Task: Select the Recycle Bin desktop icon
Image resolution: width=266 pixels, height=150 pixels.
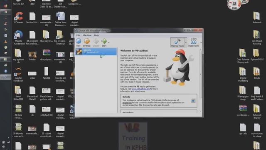Action: (18, 2)
